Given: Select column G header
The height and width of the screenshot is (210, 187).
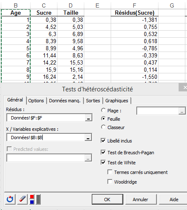Looking at the screenshot, I should coord(172,5).
